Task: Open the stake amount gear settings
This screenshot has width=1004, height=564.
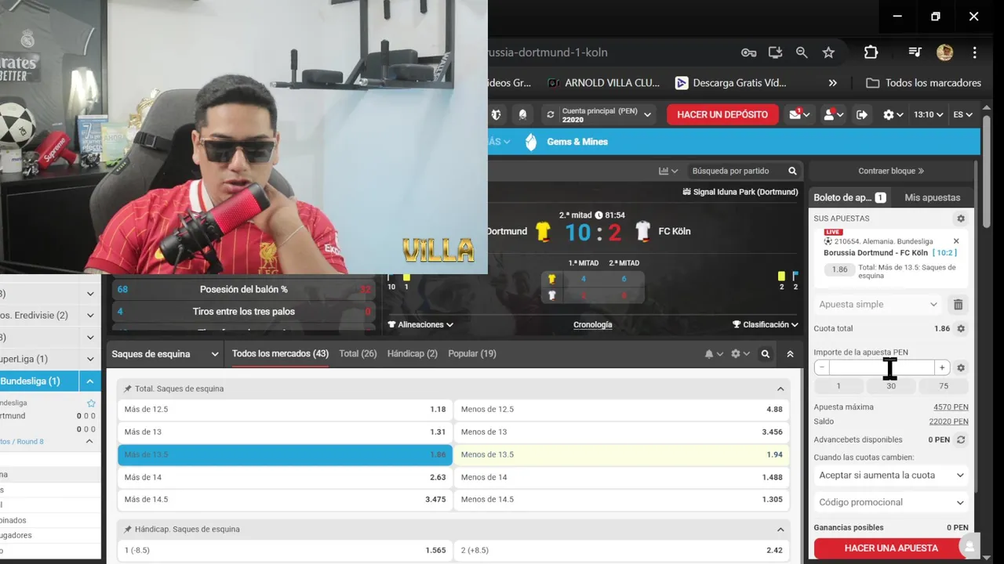Action: [961, 367]
